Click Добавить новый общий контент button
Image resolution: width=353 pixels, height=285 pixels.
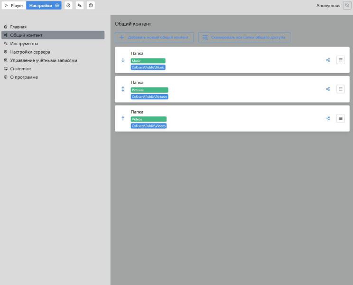pyautogui.click(x=154, y=37)
